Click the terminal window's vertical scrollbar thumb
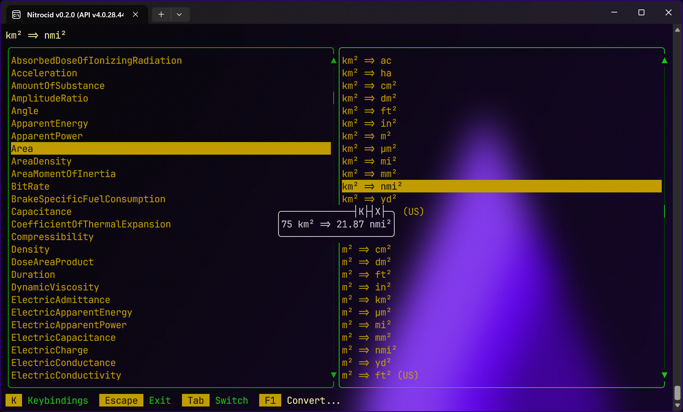Screen dimensions: 683x412 [x=677, y=392]
